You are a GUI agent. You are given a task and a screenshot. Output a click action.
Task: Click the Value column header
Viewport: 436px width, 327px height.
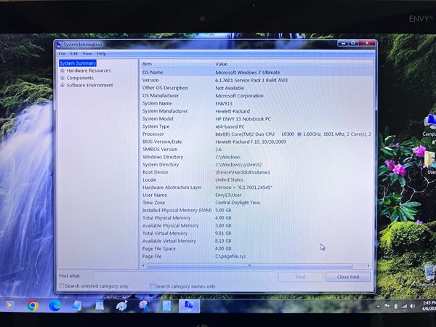click(x=294, y=64)
